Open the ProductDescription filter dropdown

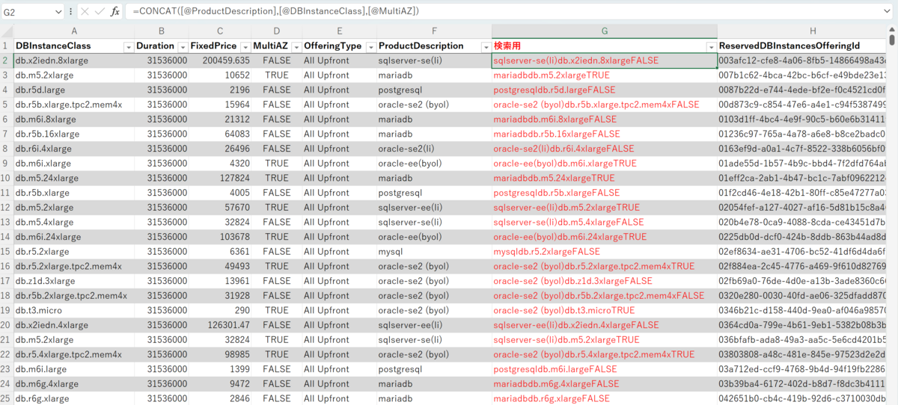[486, 46]
